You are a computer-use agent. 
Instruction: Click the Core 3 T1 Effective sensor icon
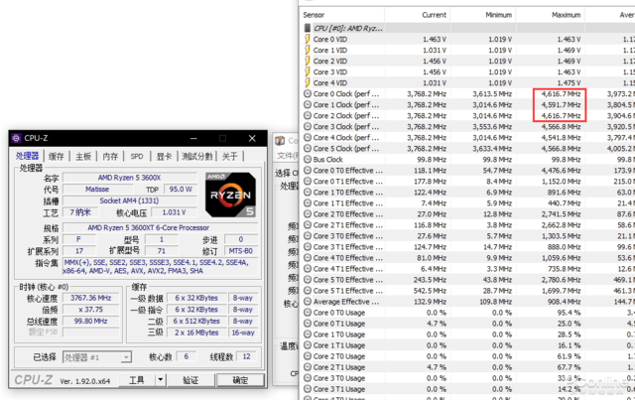click(x=308, y=247)
